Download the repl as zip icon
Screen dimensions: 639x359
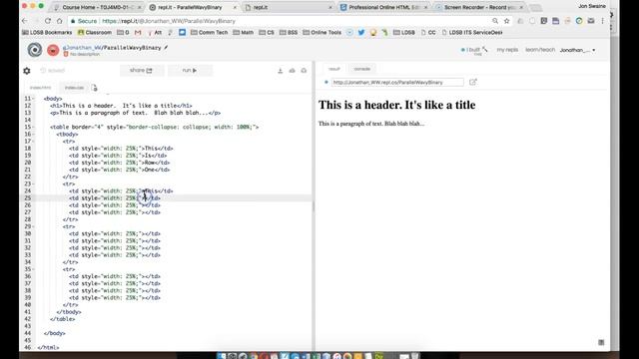[281, 71]
